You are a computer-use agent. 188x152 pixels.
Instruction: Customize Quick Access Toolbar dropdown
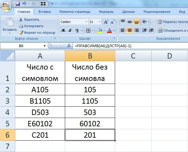tap(52, 4)
